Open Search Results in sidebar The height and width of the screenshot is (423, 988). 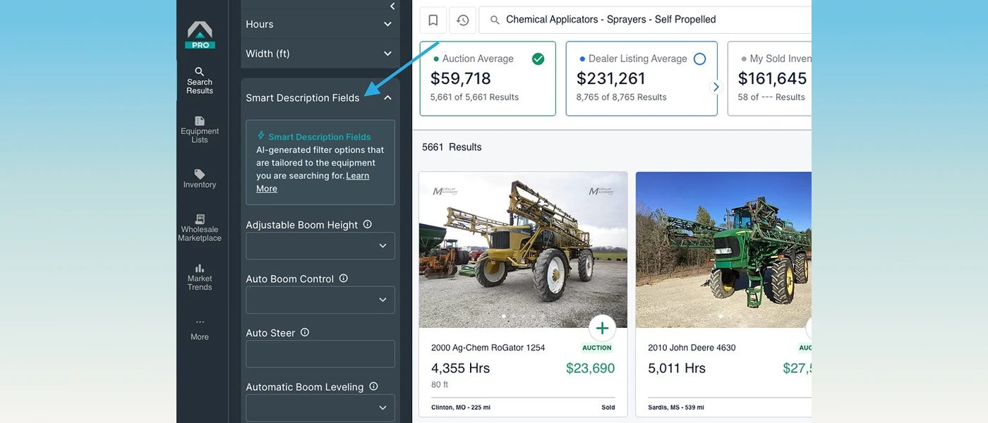(200, 80)
